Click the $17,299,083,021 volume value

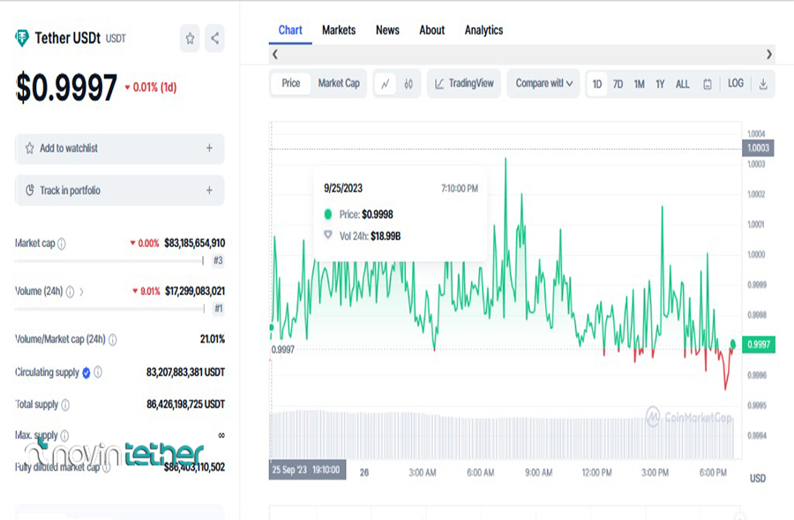[195, 291]
